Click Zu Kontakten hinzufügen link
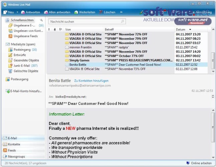Image resolution: width=216 pixels, height=167 pixels. point(91,81)
